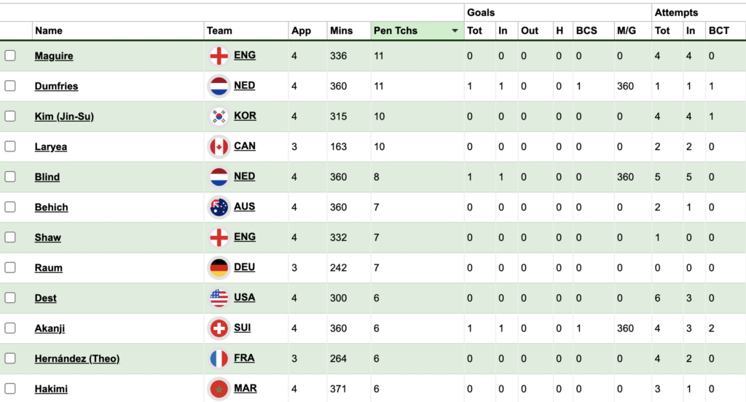Click the Team column header
The image size is (746, 402).
(x=219, y=31)
